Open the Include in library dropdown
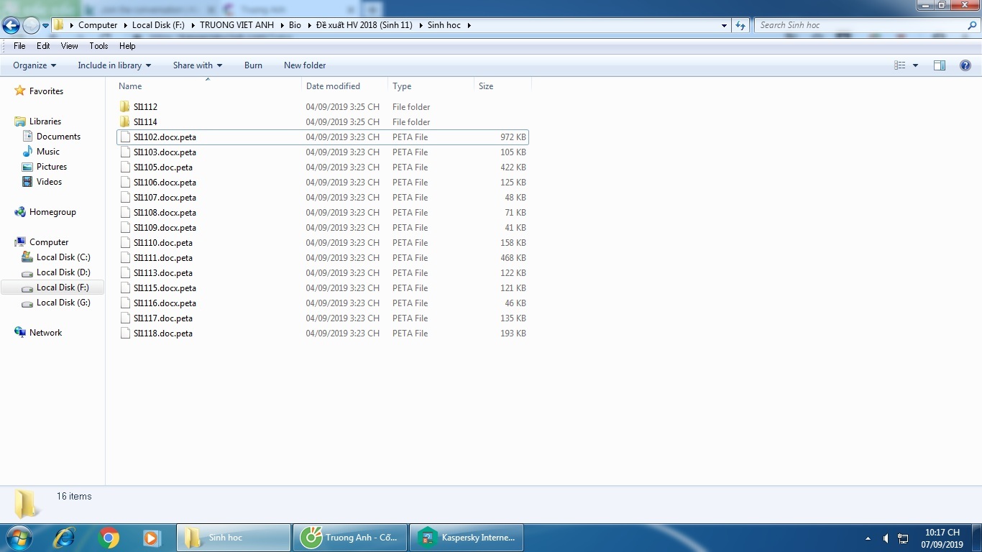This screenshot has height=552, width=982. [x=114, y=65]
